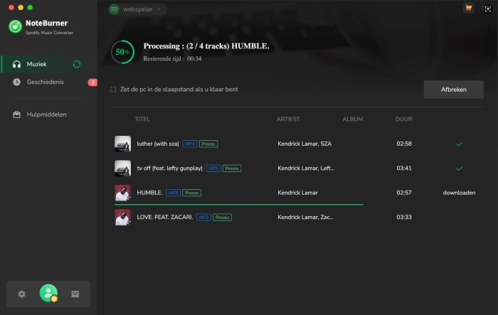The height and width of the screenshot is (315, 498).
Task: Click MP3 tag on LOVE. FEAT. ZACARI. row
Action: click(204, 217)
